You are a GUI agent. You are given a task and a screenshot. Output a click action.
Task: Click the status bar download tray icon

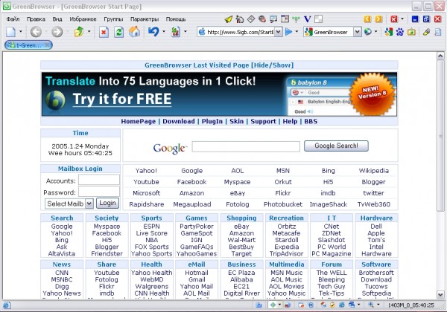click(x=259, y=305)
